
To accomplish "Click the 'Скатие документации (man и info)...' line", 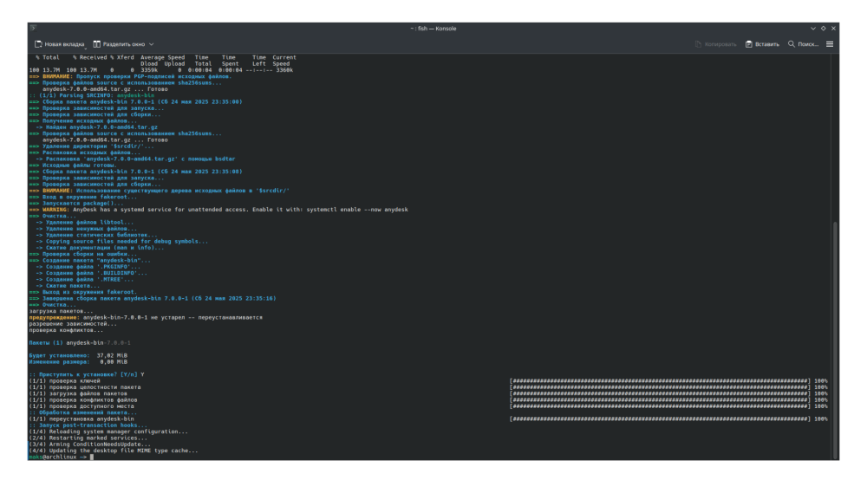I will tap(100, 248).
